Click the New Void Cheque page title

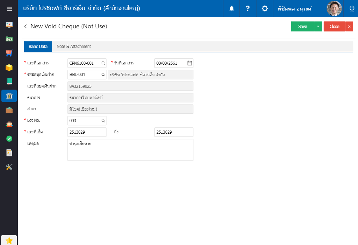click(69, 26)
